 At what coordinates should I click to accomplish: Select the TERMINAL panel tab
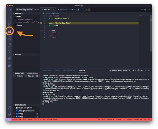(x=82, y=71)
